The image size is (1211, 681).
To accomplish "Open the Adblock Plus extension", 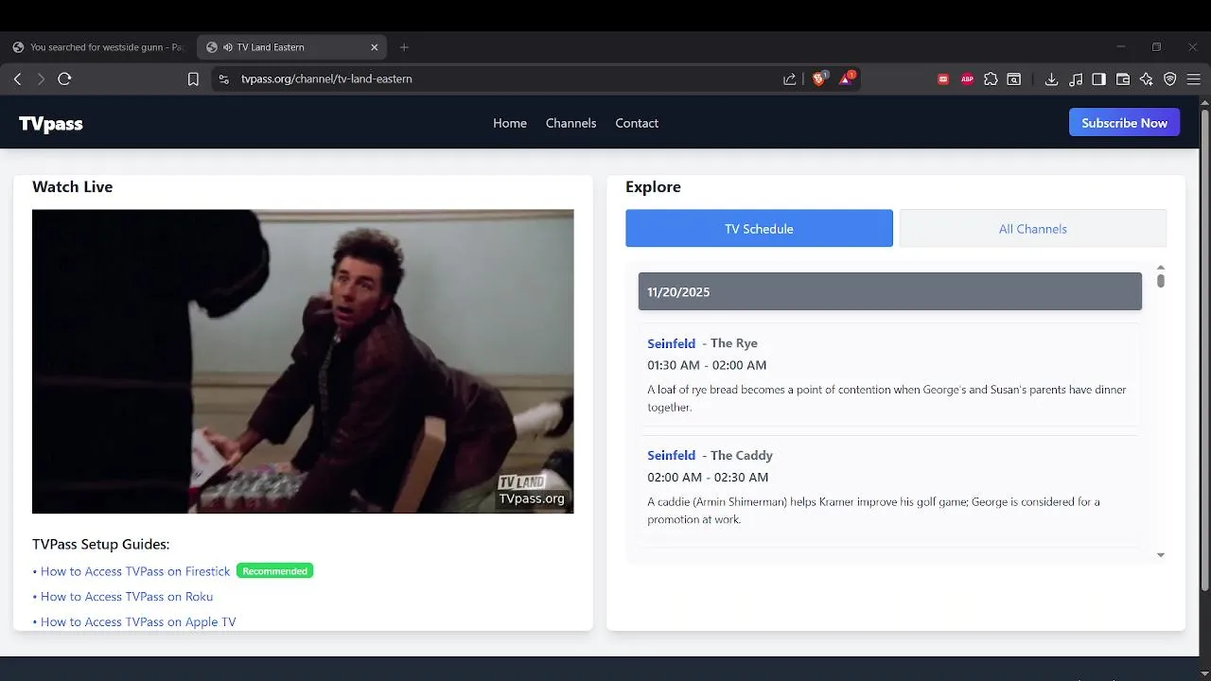I will tap(967, 79).
